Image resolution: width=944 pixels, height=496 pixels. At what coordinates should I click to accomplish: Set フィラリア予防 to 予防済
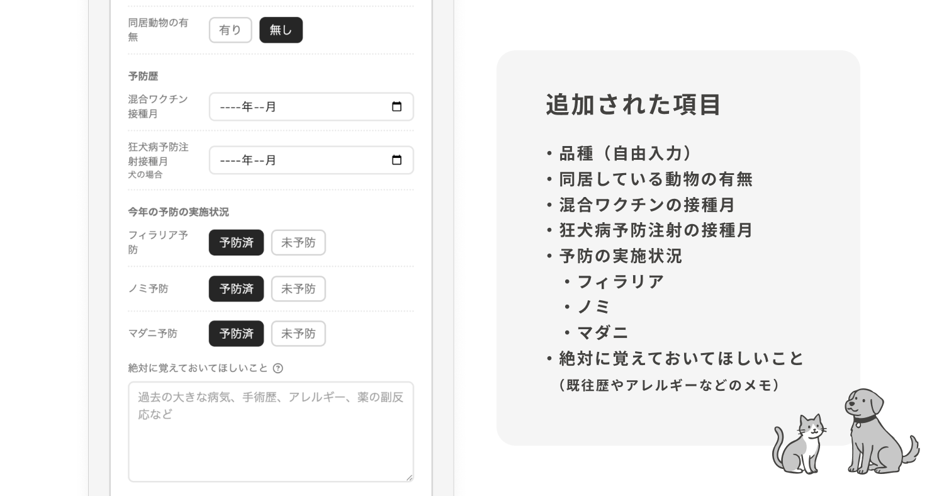[236, 242]
